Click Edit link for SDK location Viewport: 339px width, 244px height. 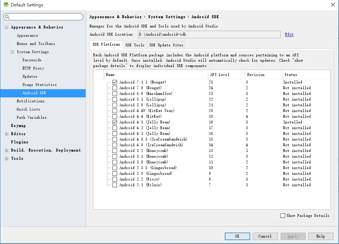tap(289, 34)
